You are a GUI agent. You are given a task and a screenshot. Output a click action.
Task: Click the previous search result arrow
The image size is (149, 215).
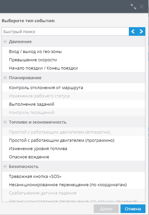(x=133, y=31)
